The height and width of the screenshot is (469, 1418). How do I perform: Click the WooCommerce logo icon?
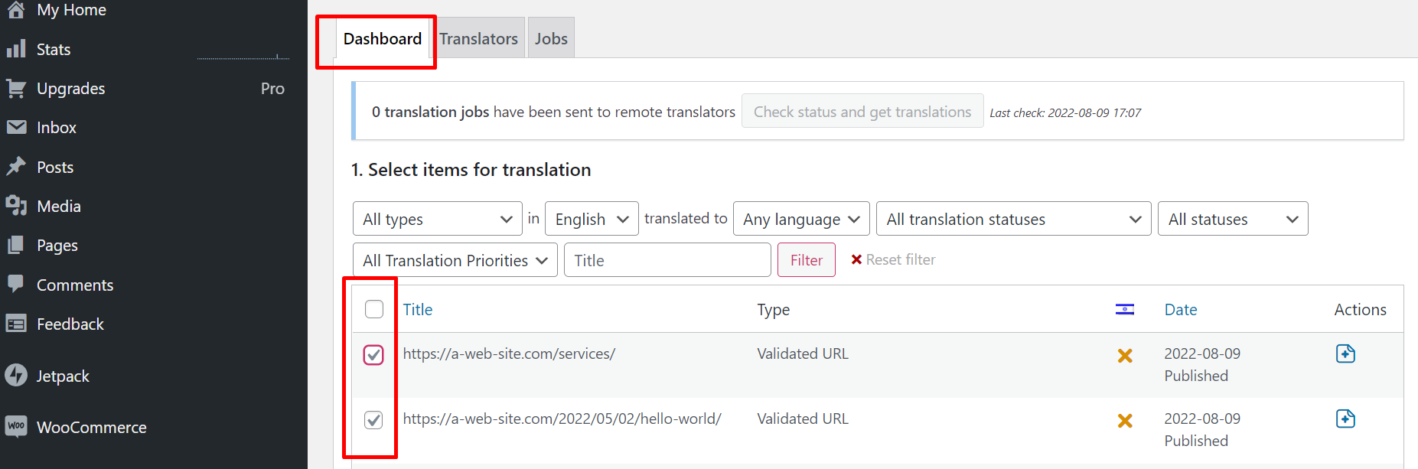pos(16,426)
